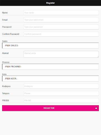101x135 pixels.
Task: Click the Name field label
Action: 5,13
